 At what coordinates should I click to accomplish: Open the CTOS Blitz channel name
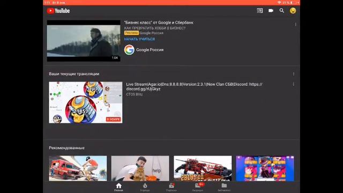click(x=135, y=94)
